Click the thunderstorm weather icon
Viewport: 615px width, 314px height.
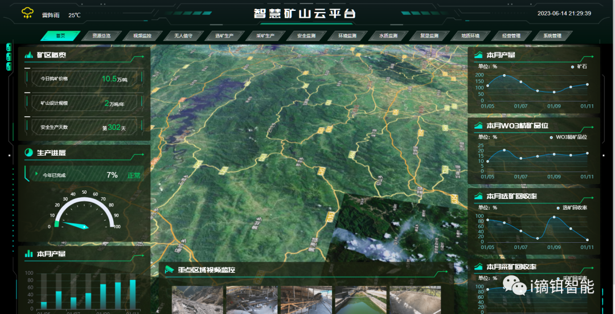(27, 13)
